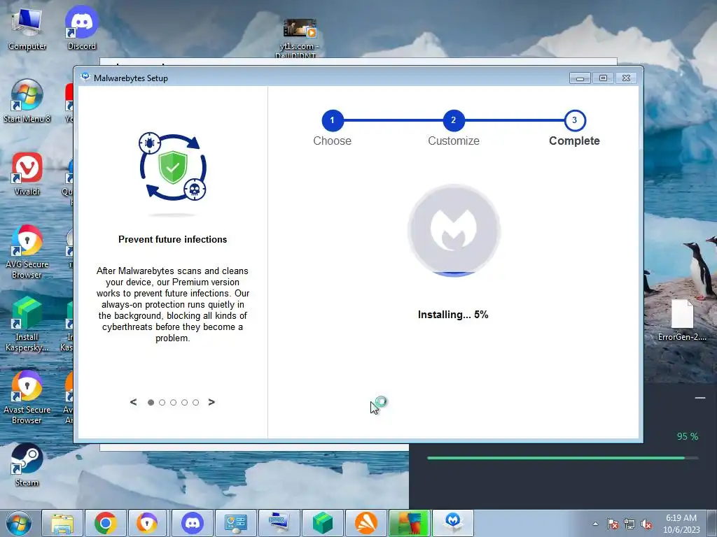The image size is (717, 537).
Task: Open Google Chrome from the taskbar
Action: click(x=106, y=523)
